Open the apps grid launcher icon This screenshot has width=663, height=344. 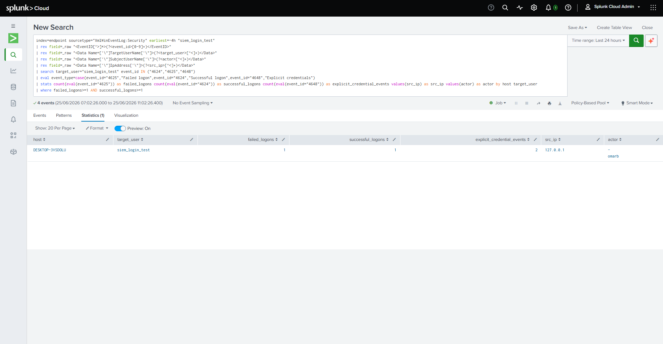pyautogui.click(x=653, y=8)
